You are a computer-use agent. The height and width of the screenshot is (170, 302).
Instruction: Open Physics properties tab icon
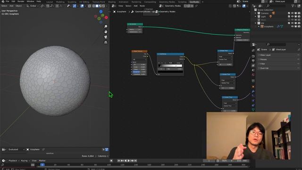pyautogui.click(x=253, y=101)
